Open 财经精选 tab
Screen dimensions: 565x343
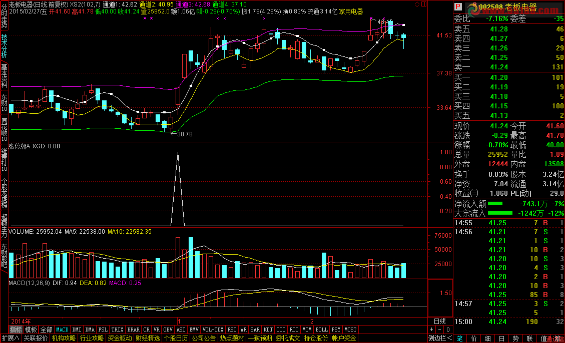click(x=148, y=339)
